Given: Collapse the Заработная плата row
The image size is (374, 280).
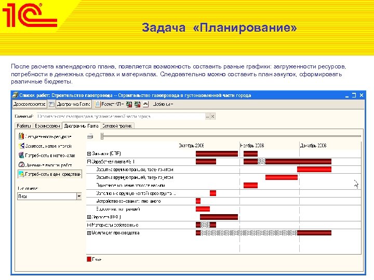Looking at the screenshot, I should [x=89, y=162].
